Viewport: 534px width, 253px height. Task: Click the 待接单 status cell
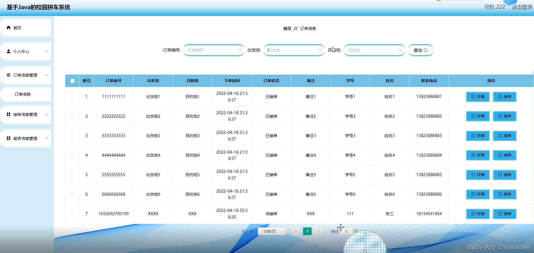[271, 214]
